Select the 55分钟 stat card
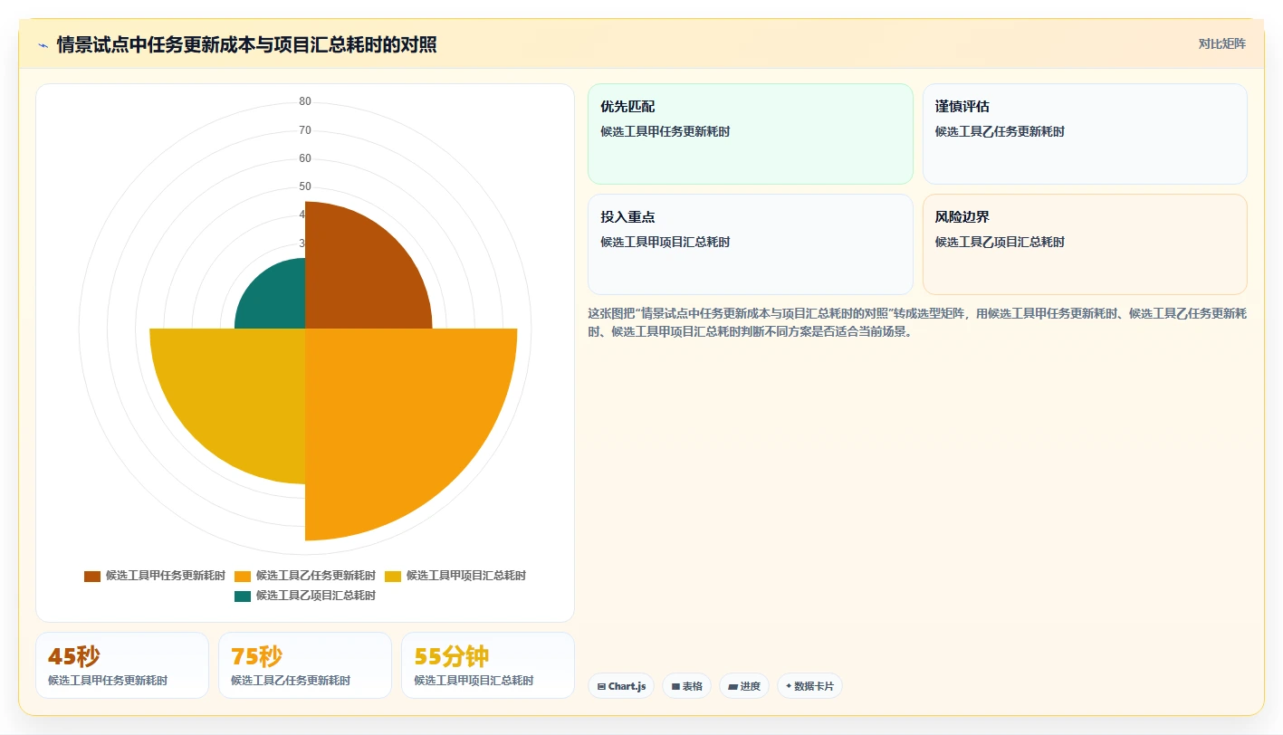 pyautogui.click(x=488, y=665)
